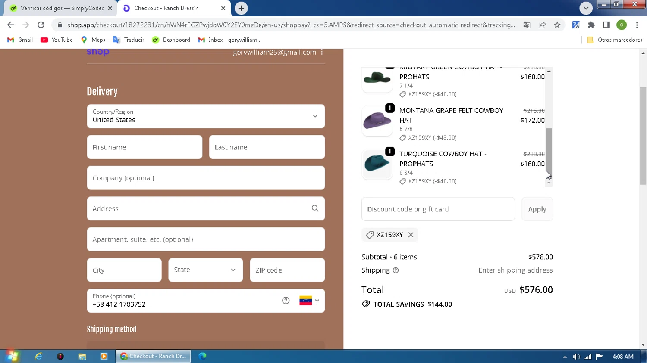Open the shipping info help icon

[396, 270]
